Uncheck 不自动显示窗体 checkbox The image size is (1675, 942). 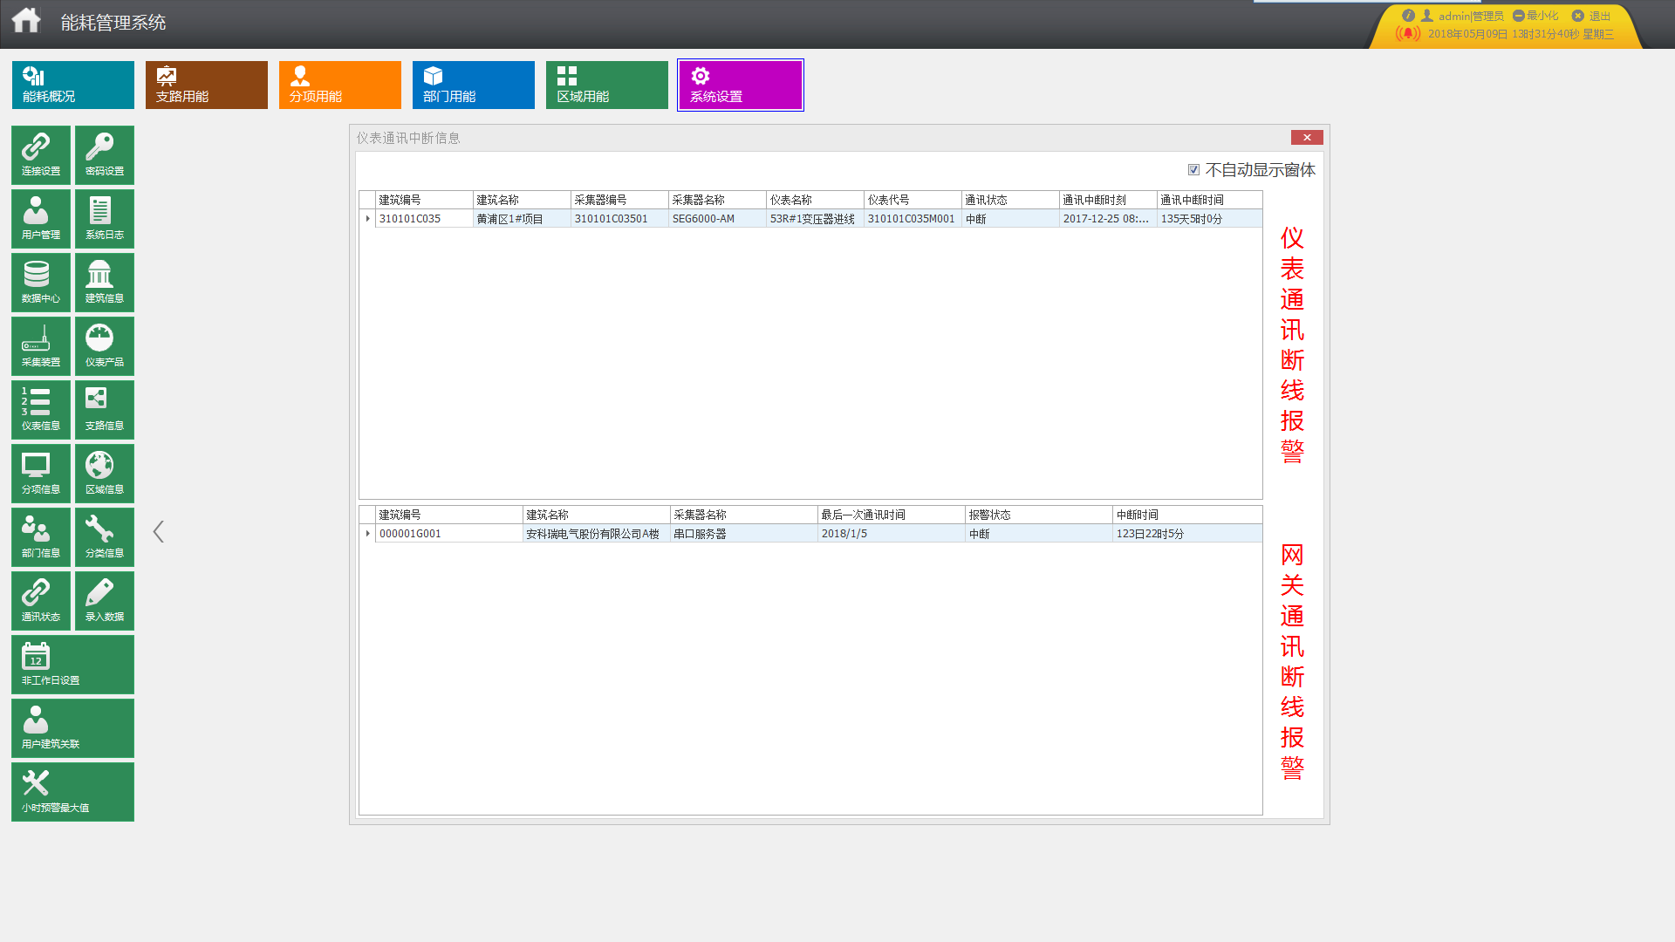click(x=1193, y=170)
